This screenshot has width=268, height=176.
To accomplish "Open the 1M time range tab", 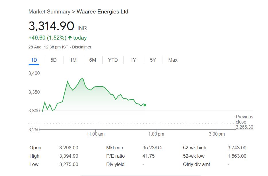I will 73,60.
